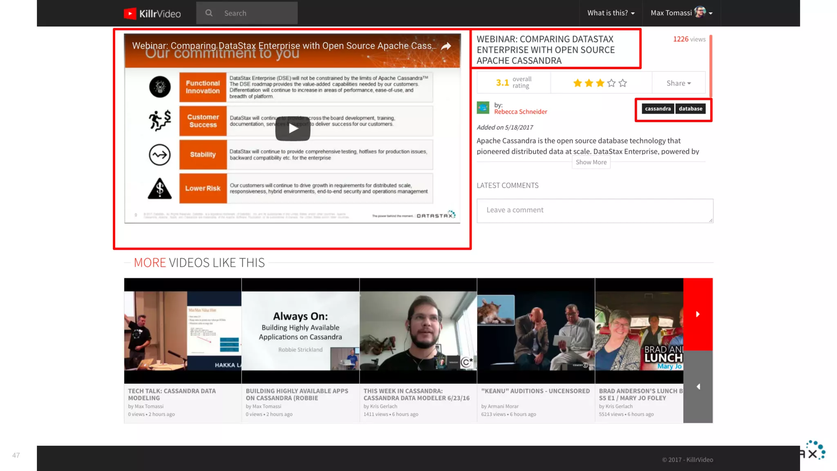Set the rating to three stars
837x471 pixels.
[x=600, y=83]
